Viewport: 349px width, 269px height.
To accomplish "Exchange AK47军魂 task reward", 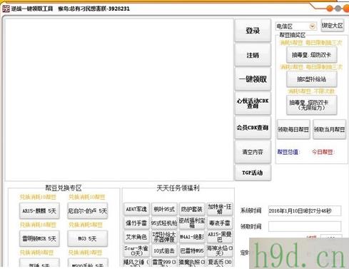I will [136, 209].
